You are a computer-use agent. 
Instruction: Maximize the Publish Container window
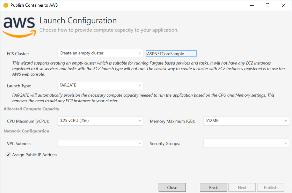(x=268, y=5)
